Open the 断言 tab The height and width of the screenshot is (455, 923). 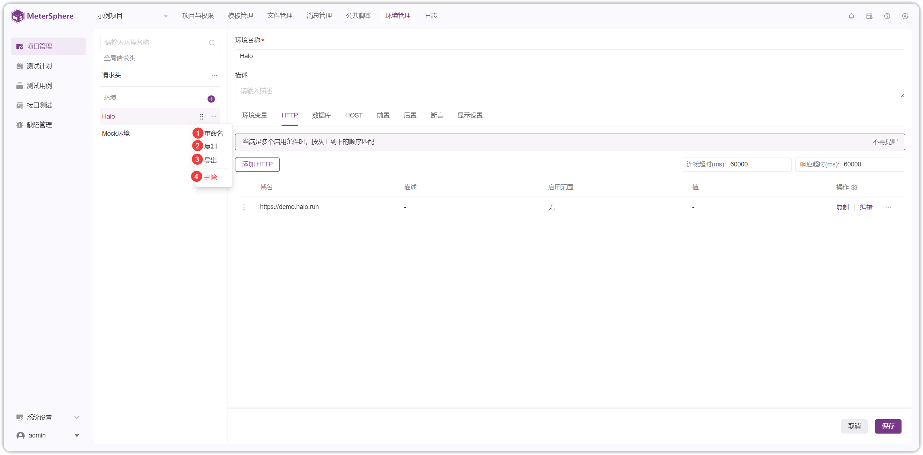(x=437, y=116)
